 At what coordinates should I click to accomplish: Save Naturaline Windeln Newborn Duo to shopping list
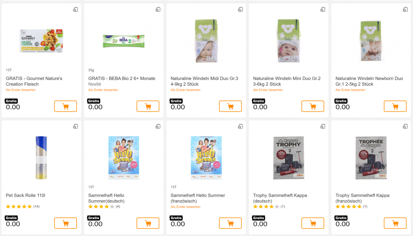[x=405, y=10]
